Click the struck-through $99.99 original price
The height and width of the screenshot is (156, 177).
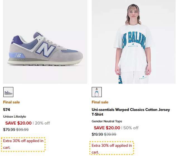coord(22,130)
